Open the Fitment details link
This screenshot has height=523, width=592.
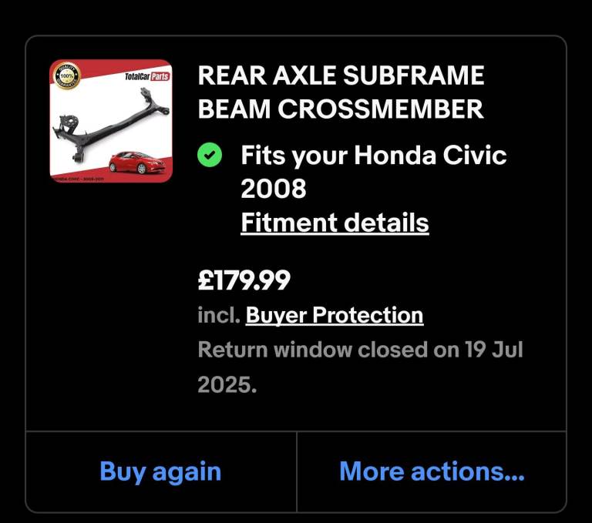point(335,223)
